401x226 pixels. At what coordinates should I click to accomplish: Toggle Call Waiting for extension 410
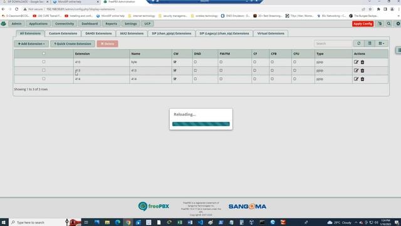(x=175, y=62)
